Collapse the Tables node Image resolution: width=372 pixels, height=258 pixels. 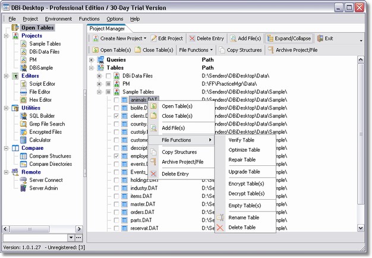[91, 68]
